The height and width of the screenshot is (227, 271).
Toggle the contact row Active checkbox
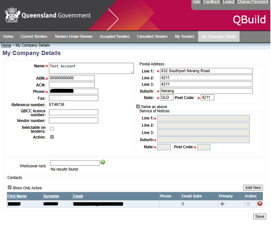(248, 204)
